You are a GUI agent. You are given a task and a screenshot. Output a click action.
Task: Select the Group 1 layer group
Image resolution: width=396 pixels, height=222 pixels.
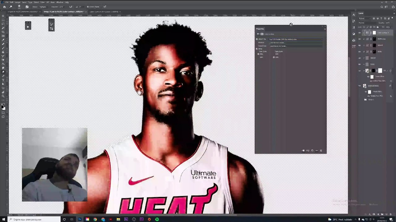pos(371,100)
